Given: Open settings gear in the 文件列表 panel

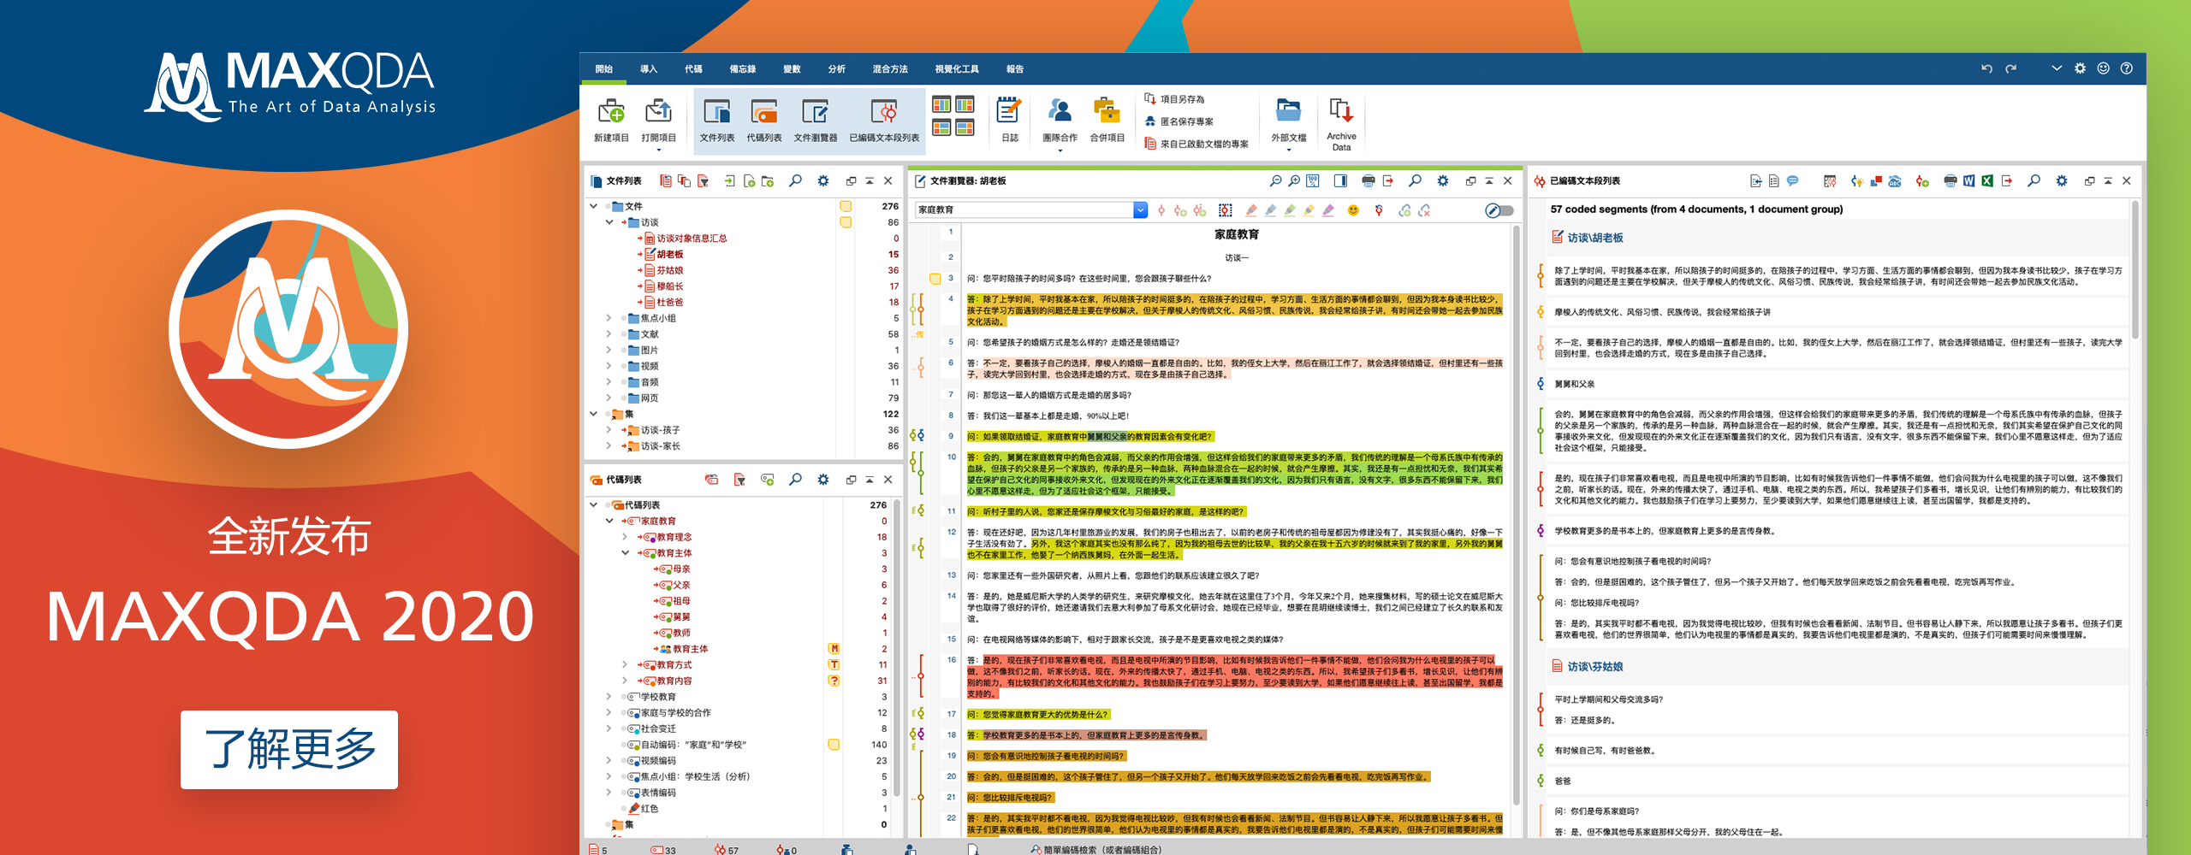Looking at the screenshot, I should [823, 181].
